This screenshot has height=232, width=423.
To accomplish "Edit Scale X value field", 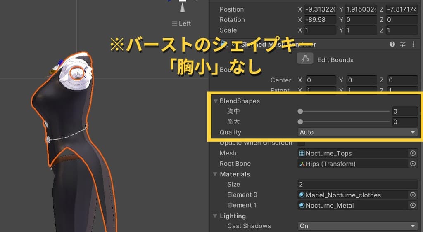I will 320,30.
